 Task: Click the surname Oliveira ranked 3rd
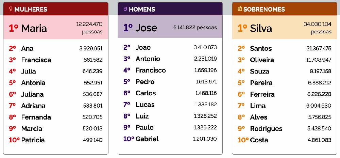point(262,60)
